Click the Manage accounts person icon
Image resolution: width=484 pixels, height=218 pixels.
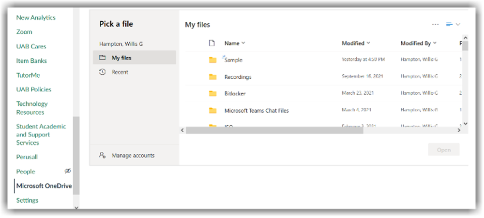pos(102,156)
